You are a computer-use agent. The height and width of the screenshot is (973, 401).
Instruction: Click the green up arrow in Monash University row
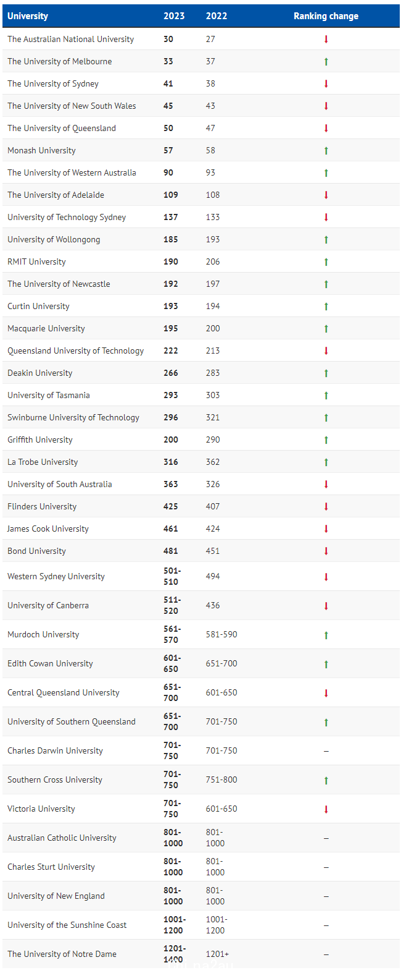(x=326, y=150)
